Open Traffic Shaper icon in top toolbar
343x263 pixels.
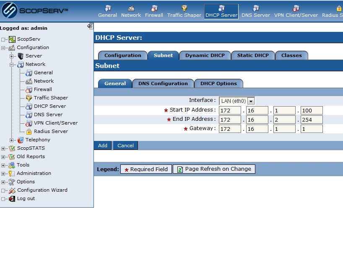tap(184, 8)
